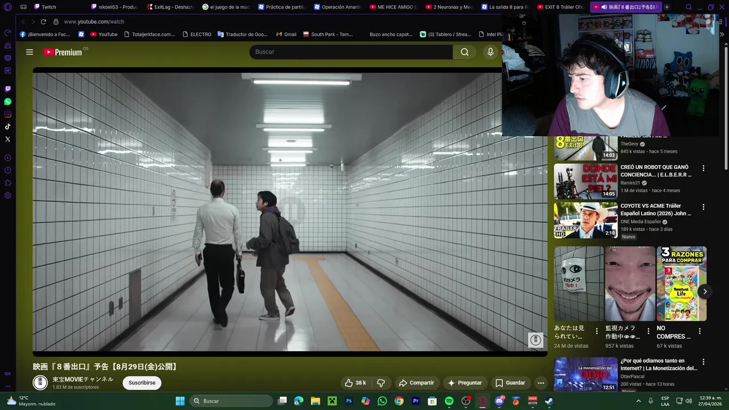Open Instagram in Opera sidebar
729x410 pixels.
pyautogui.click(x=7, y=114)
